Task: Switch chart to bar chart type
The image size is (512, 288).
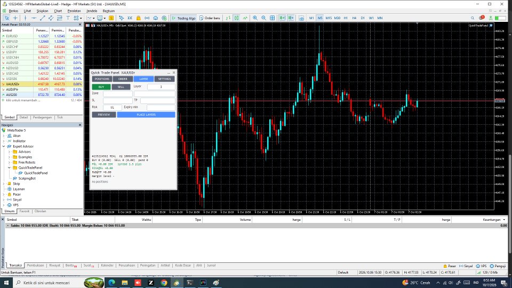Action: tap(228, 18)
